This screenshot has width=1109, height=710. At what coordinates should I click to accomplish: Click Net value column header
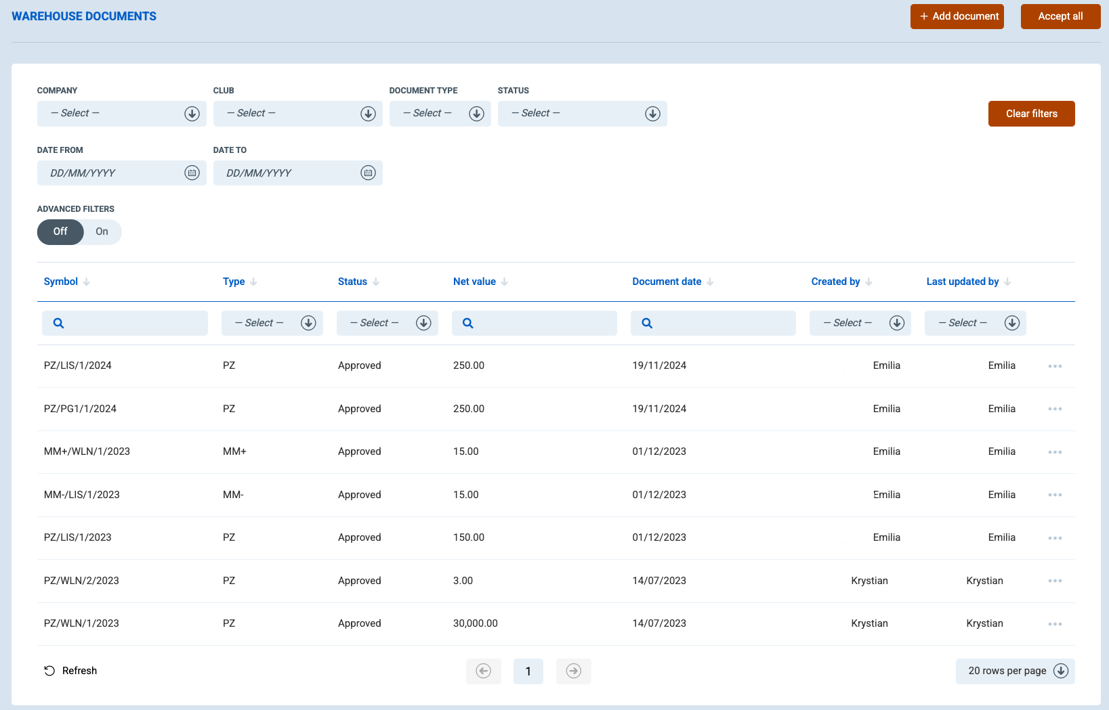click(x=474, y=282)
